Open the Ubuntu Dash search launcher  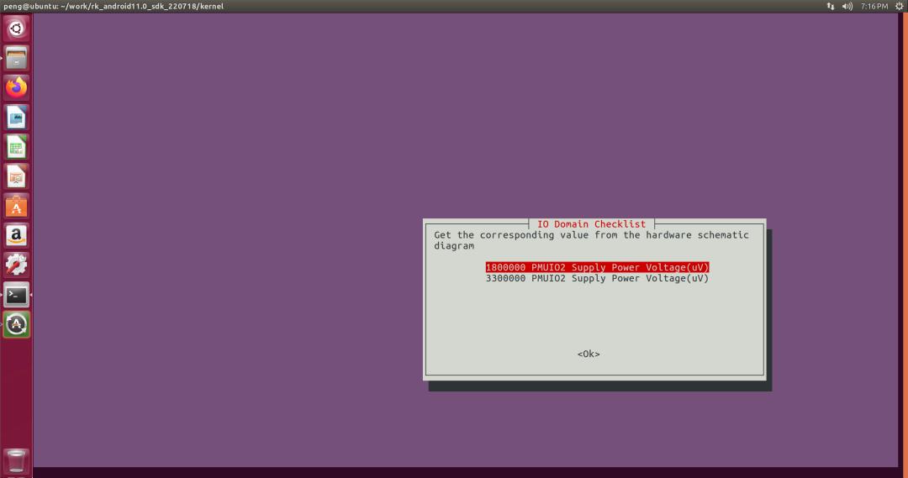[17, 29]
